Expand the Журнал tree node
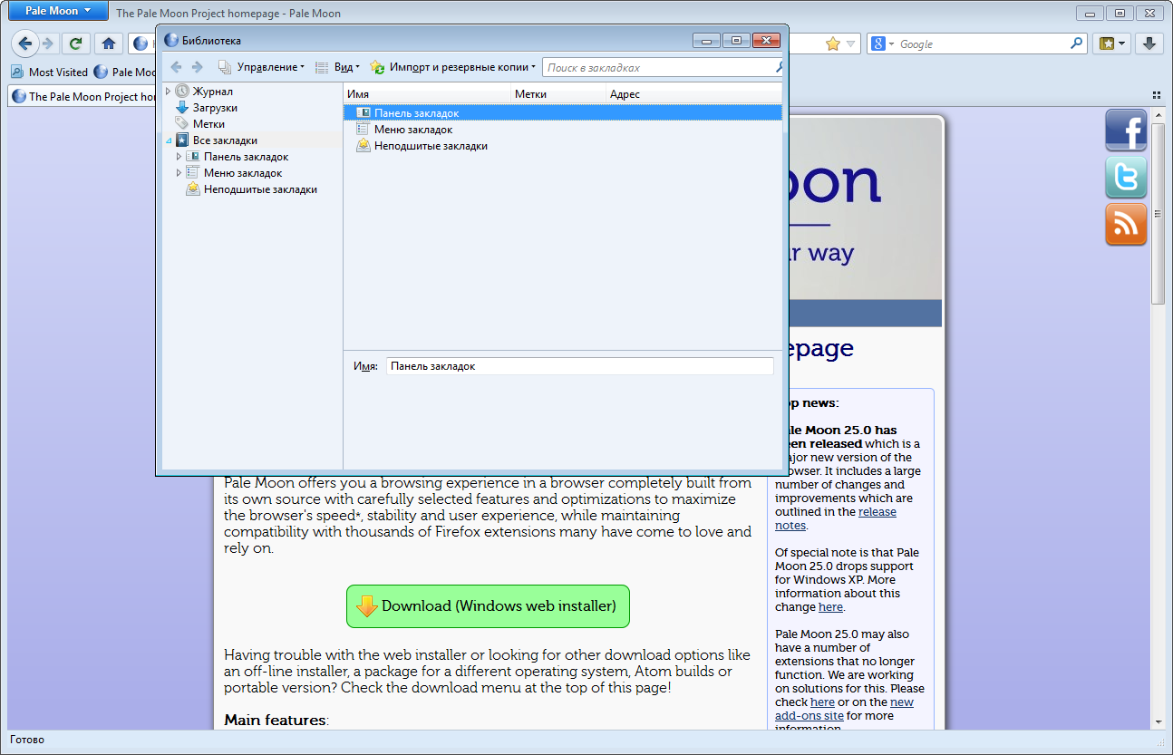Screen dimensions: 1173x755 (x=168, y=92)
